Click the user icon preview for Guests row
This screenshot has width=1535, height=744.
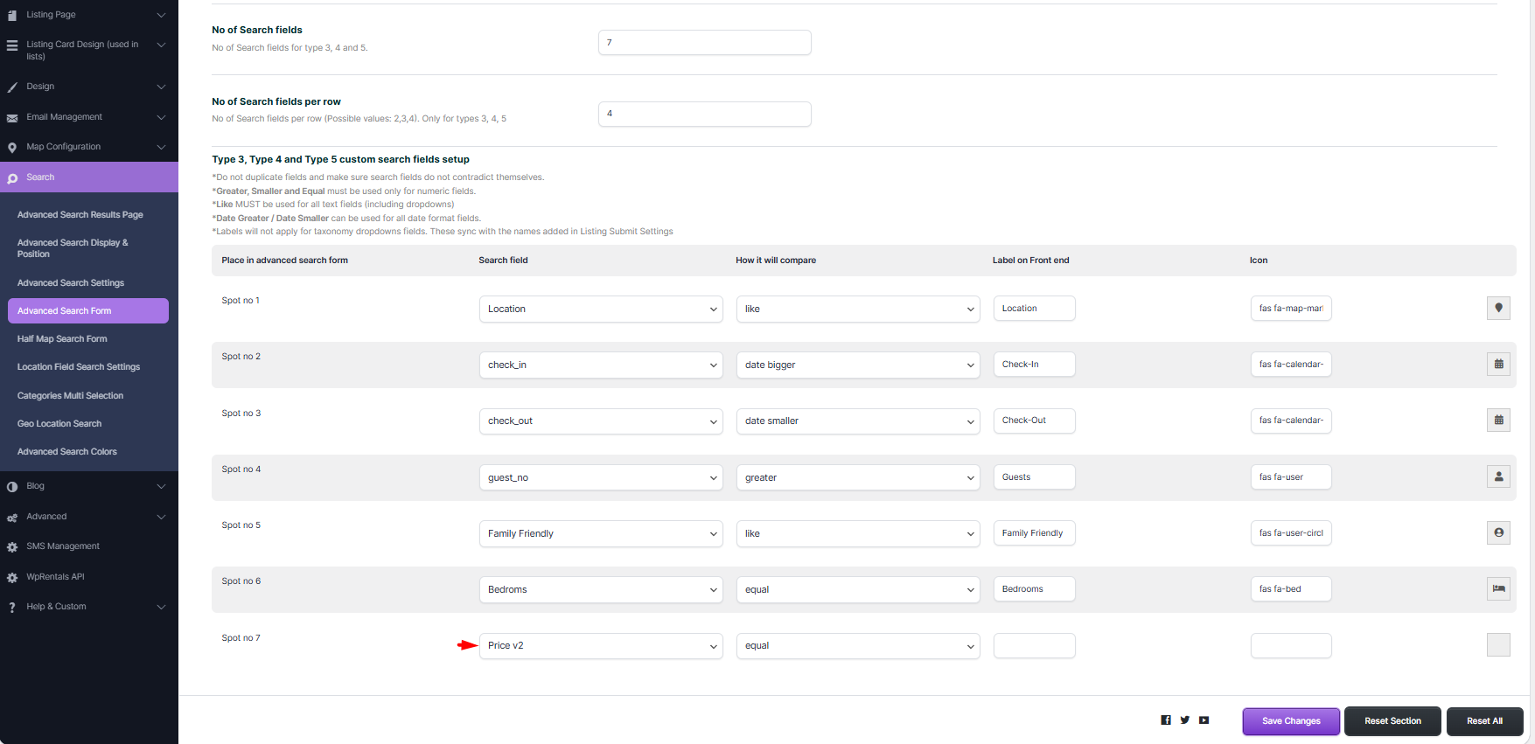[x=1498, y=477]
